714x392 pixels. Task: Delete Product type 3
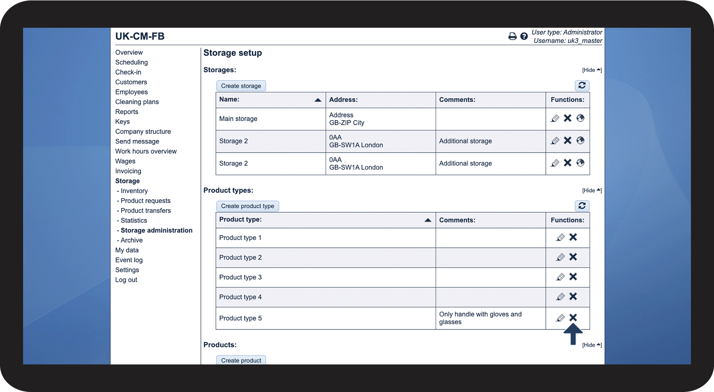coord(573,277)
